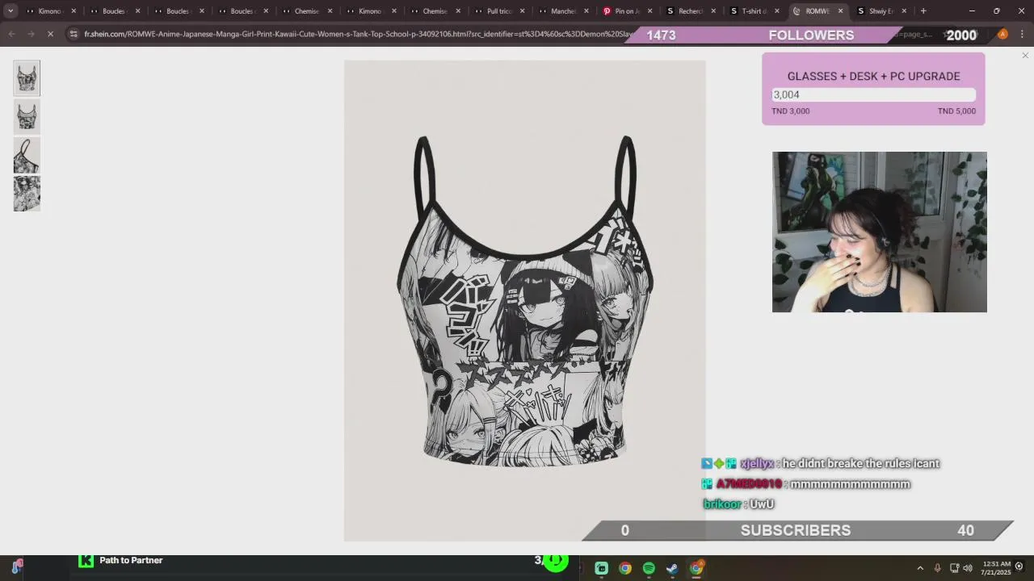Select the strap close-up thumbnail

tap(27, 156)
